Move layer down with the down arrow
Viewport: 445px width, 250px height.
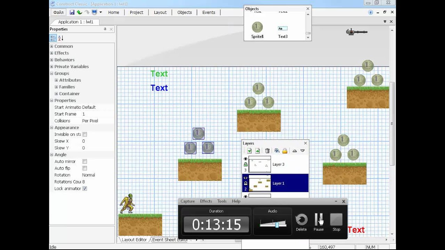click(x=302, y=151)
